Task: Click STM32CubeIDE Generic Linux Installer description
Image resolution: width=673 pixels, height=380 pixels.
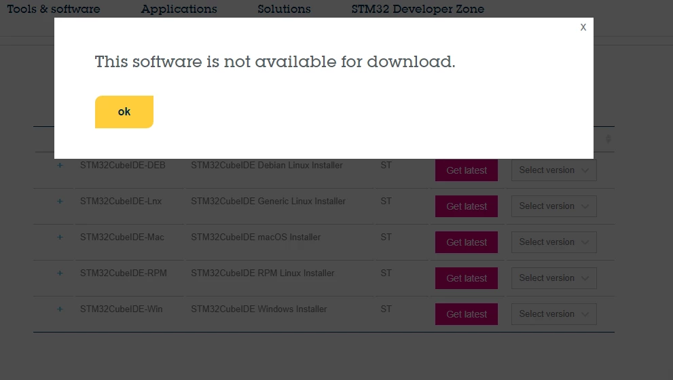Action: pyautogui.click(x=268, y=201)
